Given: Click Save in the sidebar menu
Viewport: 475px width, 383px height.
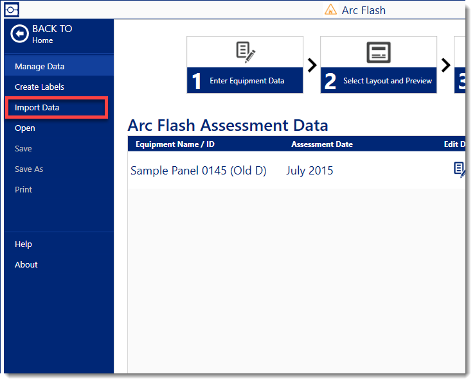Looking at the screenshot, I should [x=23, y=148].
